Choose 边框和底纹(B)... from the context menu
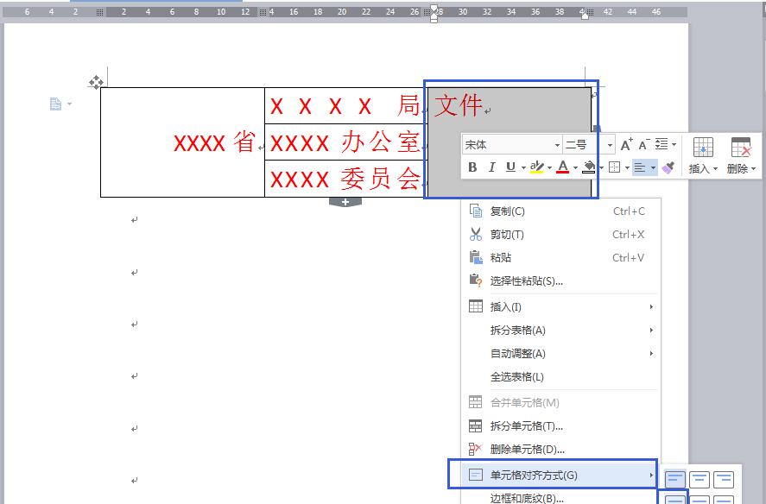This screenshot has height=504, width=766. click(560, 498)
